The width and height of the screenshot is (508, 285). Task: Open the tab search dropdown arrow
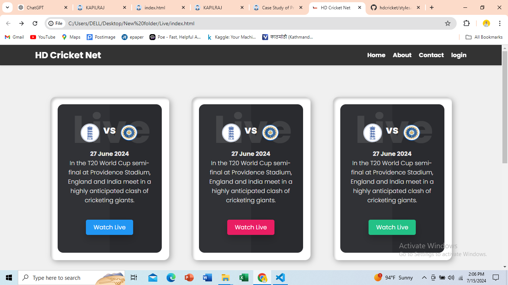click(7, 7)
